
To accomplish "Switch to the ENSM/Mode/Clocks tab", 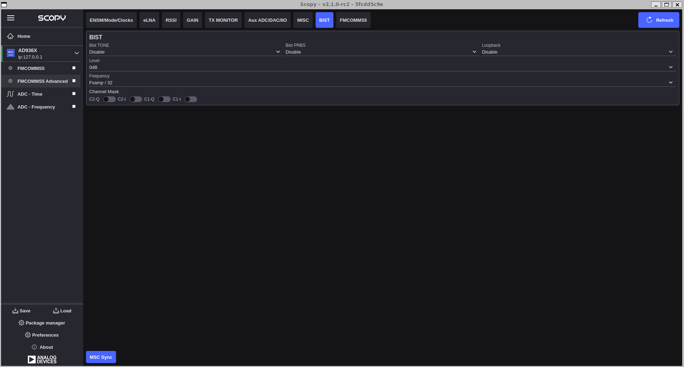I will point(111,20).
